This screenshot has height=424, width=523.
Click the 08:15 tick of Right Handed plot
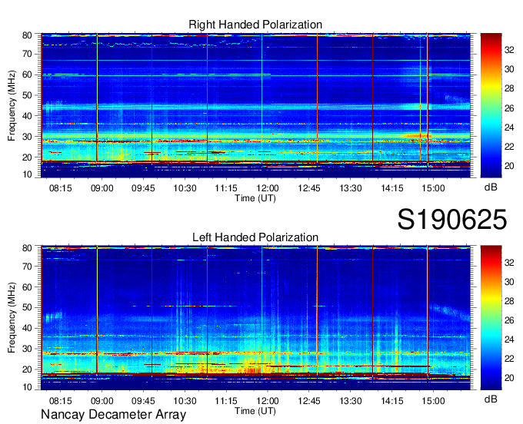pos(60,188)
